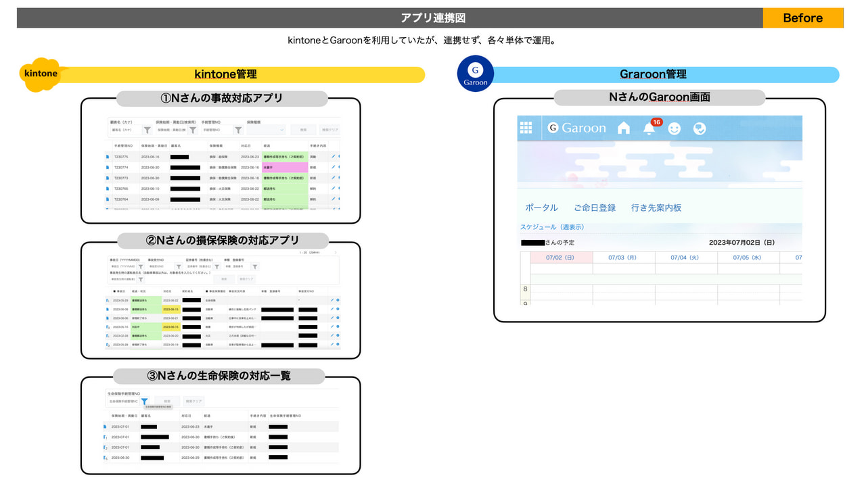Screen dimensions: 866x486
Task: Click the date 2023年07月02日（日） in schedule
Action: point(742,242)
